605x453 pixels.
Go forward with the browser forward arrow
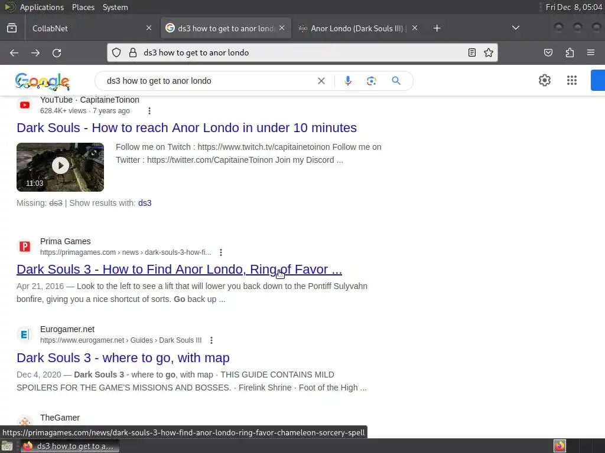(x=35, y=52)
